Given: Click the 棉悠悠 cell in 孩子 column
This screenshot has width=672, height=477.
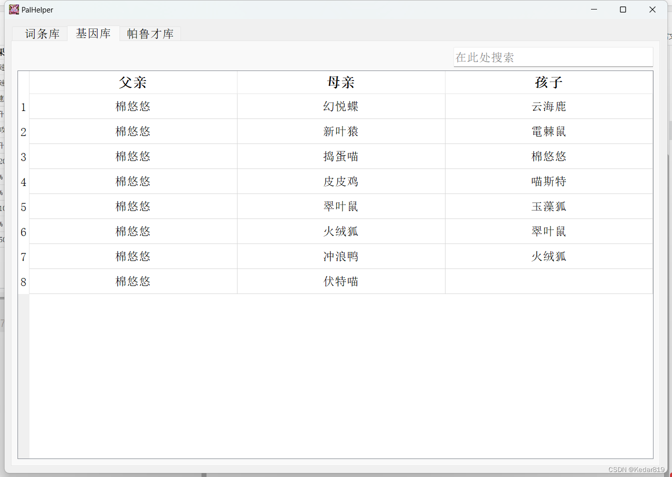Looking at the screenshot, I should point(549,156).
